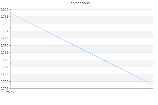This screenshot has height=105, width=158.
Task: Click the Elo line's starting point at 1799
Action: tap(11, 13)
